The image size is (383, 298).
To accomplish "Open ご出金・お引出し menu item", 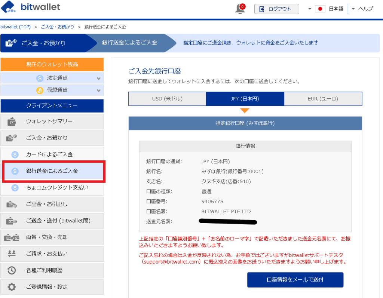I will 52,204.
